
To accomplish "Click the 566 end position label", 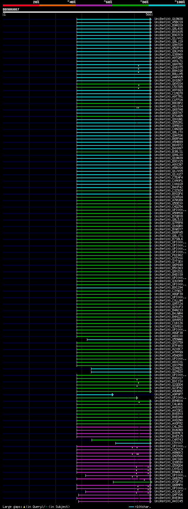I will point(148,14).
